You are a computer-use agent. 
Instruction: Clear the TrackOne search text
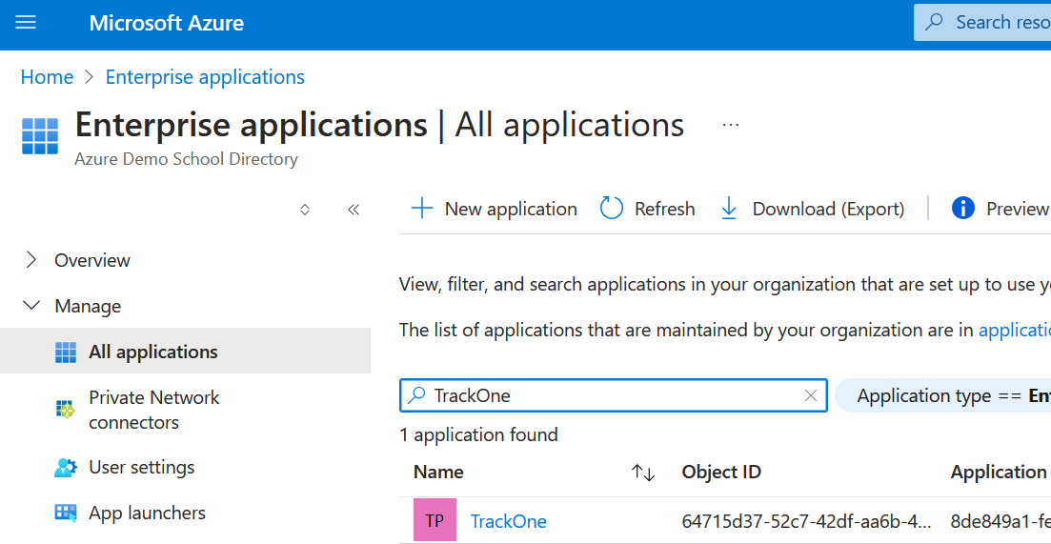coord(810,395)
